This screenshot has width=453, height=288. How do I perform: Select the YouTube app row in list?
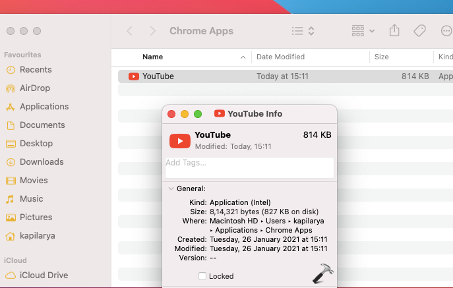tap(286, 76)
